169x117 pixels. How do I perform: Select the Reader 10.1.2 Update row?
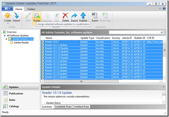coord(102,61)
